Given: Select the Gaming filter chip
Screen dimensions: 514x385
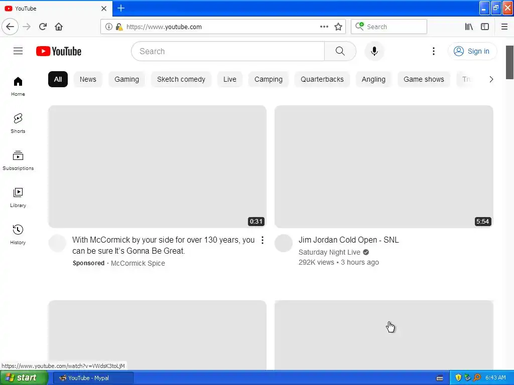Looking at the screenshot, I should pyautogui.click(x=126, y=79).
